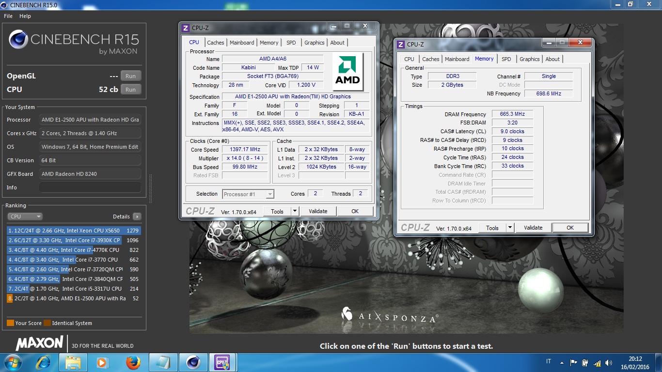Switch to Cinebench taskbar icon

coord(193,362)
